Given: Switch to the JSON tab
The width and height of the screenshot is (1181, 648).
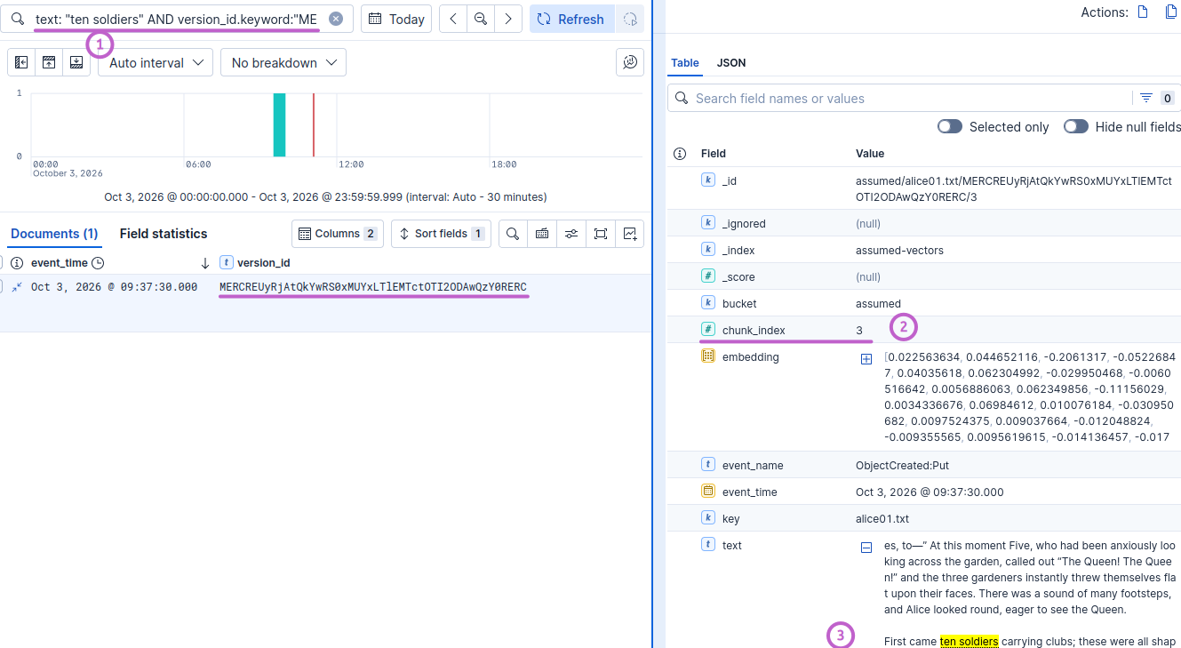Looking at the screenshot, I should click(x=731, y=63).
